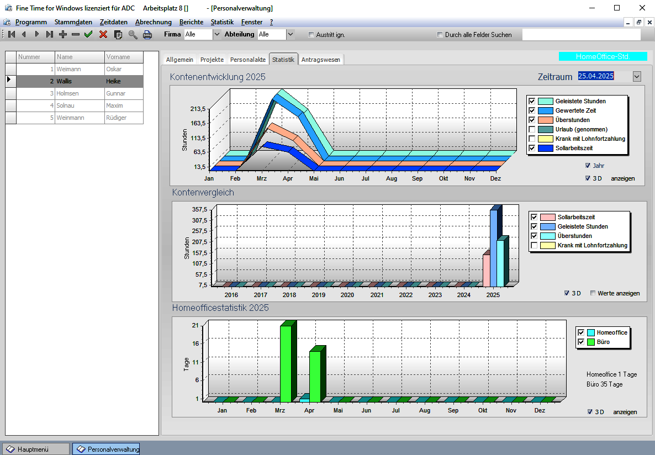The height and width of the screenshot is (455, 655).
Task: Open the Abteilung dropdown
Action: click(290, 34)
